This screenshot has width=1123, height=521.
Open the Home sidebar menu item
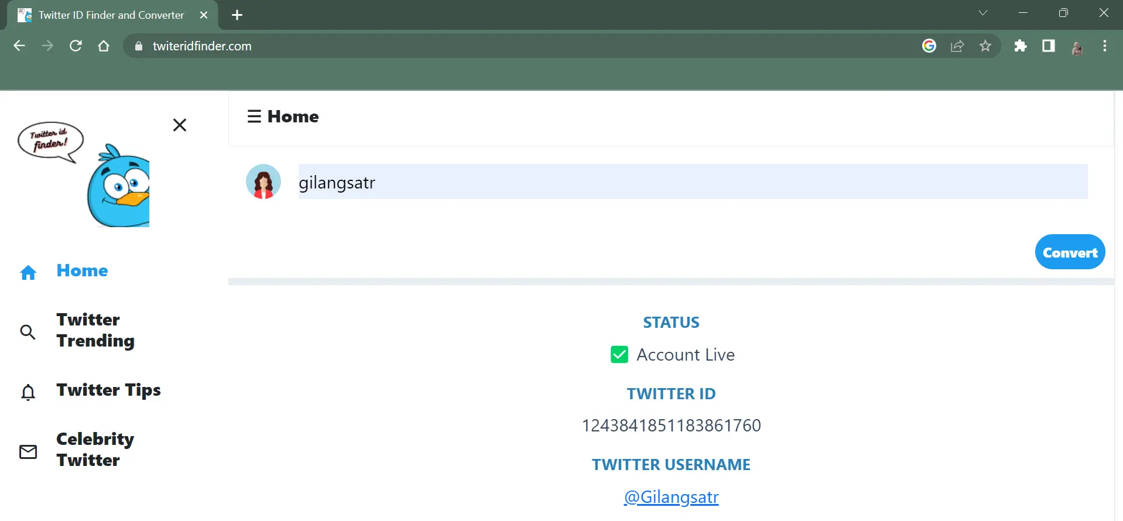pyautogui.click(x=83, y=270)
